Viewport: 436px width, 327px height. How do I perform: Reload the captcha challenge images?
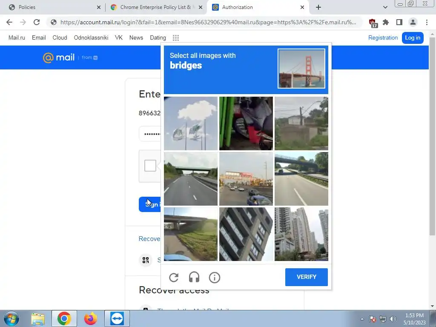tap(174, 277)
